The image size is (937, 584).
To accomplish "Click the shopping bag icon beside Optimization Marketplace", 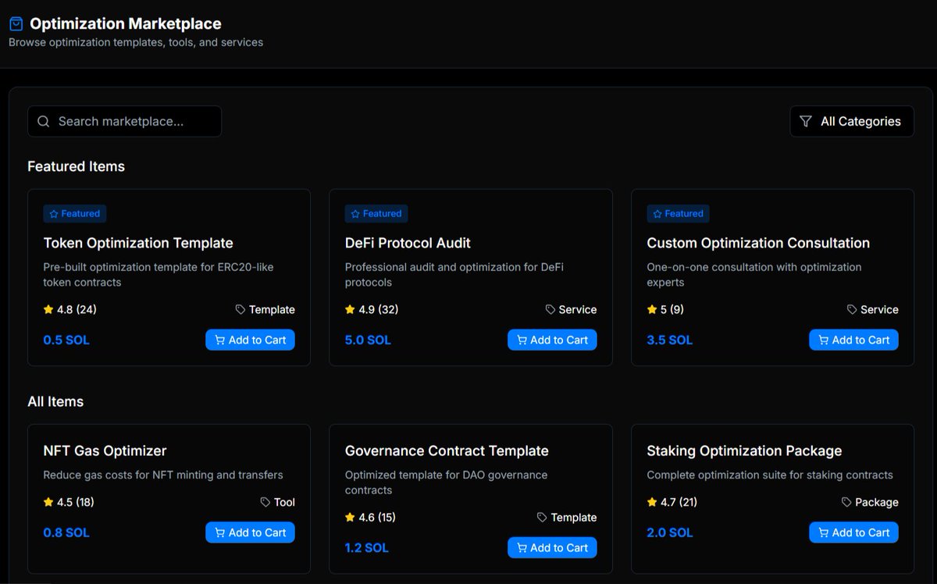I will pos(16,24).
